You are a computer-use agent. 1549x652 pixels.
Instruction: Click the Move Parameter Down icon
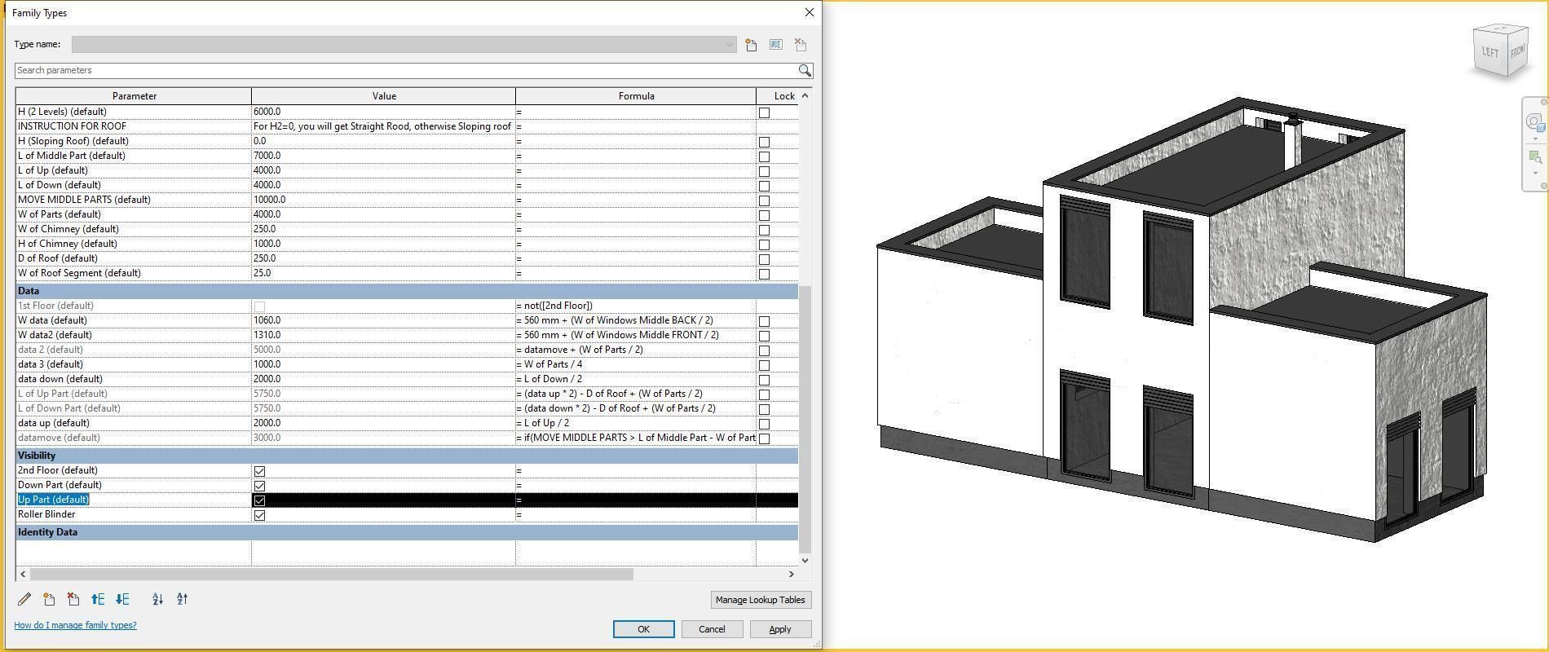[122, 599]
